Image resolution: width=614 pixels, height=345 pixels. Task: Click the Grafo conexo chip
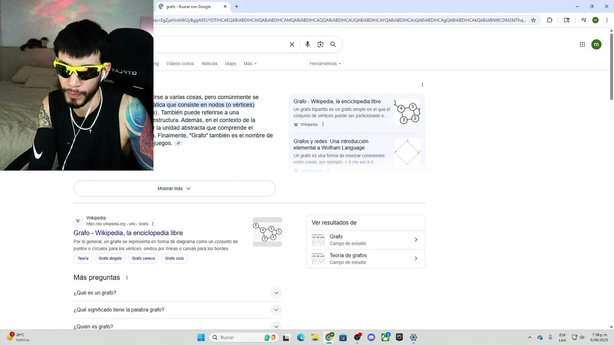point(143,258)
